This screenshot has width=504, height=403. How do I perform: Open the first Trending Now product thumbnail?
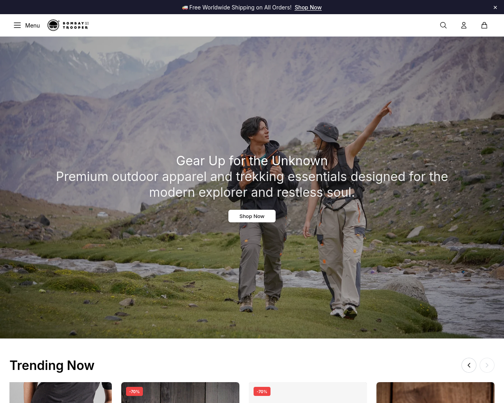pyautogui.click(x=61, y=392)
